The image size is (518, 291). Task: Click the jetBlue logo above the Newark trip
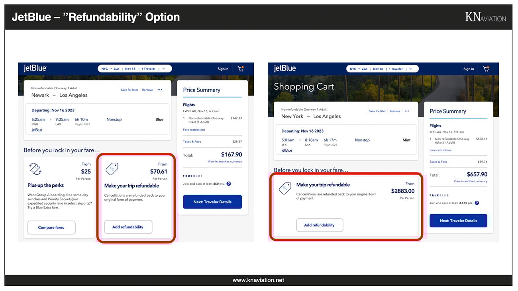coord(35,68)
